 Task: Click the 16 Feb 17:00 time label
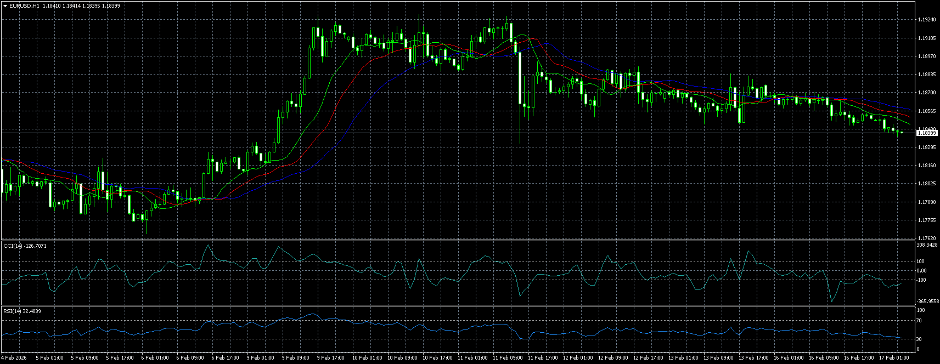pos(859,358)
